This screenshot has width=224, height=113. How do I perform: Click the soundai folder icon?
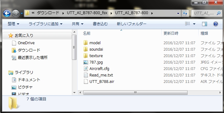(85, 49)
